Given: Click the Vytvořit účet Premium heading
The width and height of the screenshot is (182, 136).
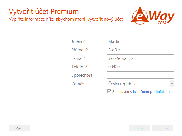Looking at the screenshot, I should 44,12.
